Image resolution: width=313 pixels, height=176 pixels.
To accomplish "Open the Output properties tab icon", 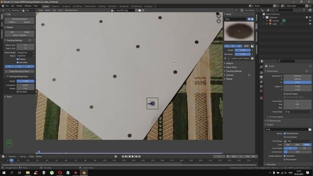I will 261,77.
